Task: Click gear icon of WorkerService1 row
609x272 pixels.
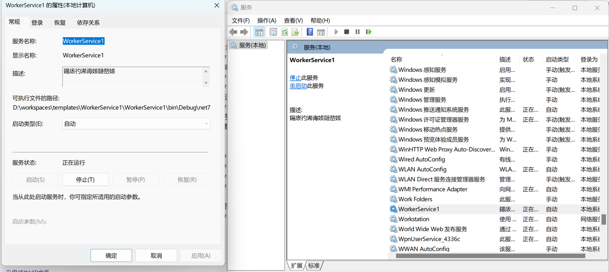Action: point(393,209)
